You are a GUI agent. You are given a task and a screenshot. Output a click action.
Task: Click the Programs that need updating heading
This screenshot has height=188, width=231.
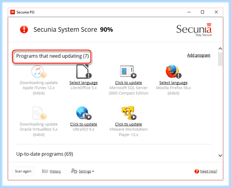tap(52, 56)
